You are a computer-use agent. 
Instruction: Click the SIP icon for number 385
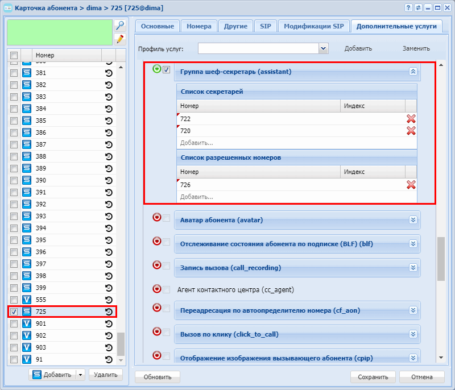[27, 121]
